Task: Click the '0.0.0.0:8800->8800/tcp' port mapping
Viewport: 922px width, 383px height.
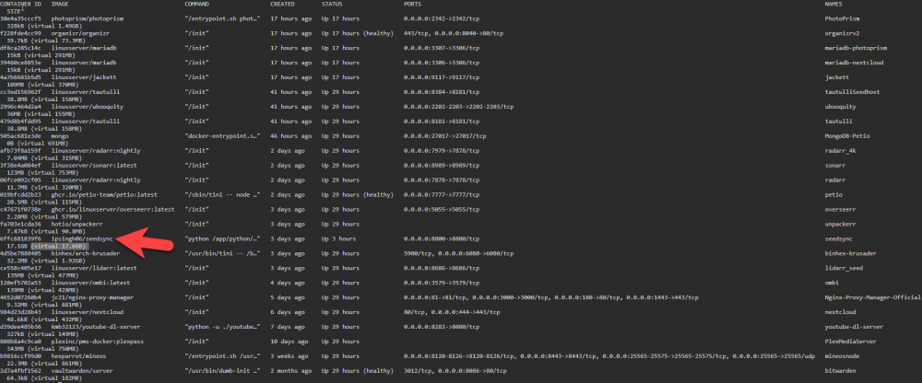Action: tap(442, 239)
